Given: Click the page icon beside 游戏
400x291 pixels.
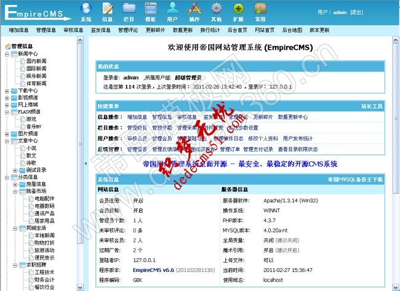Looking at the screenshot, I should click(x=23, y=119).
